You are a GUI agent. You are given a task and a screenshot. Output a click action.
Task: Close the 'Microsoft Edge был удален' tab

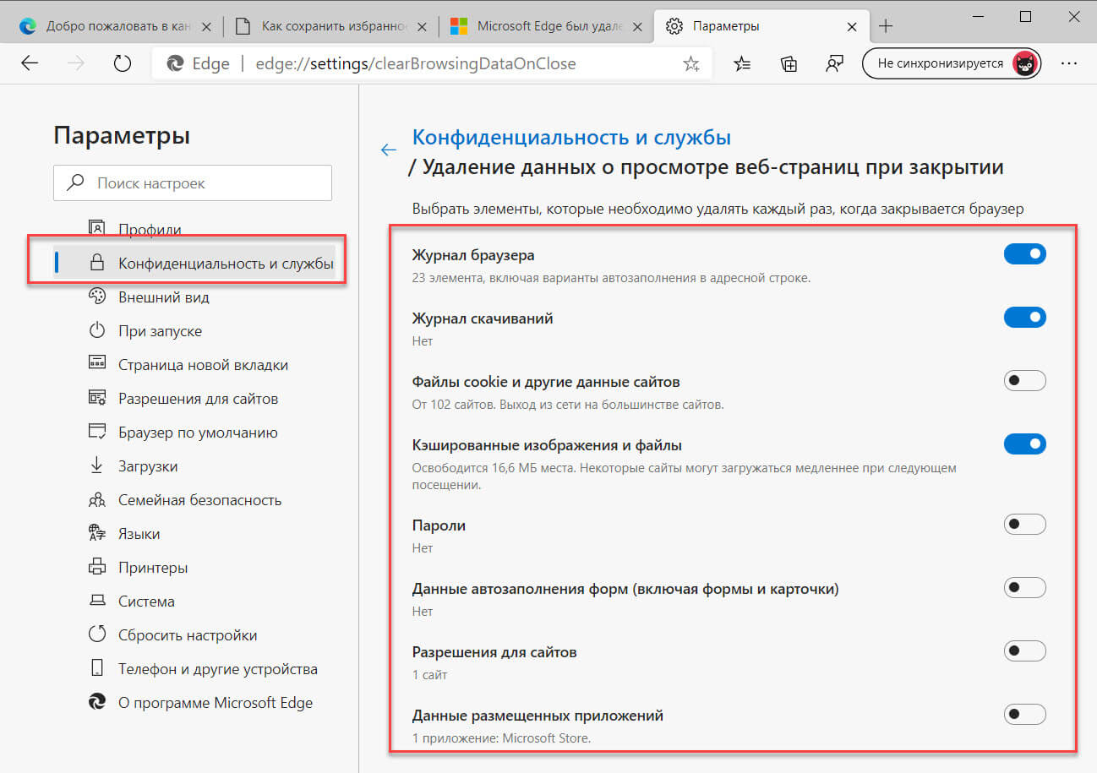[x=640, y=26]
